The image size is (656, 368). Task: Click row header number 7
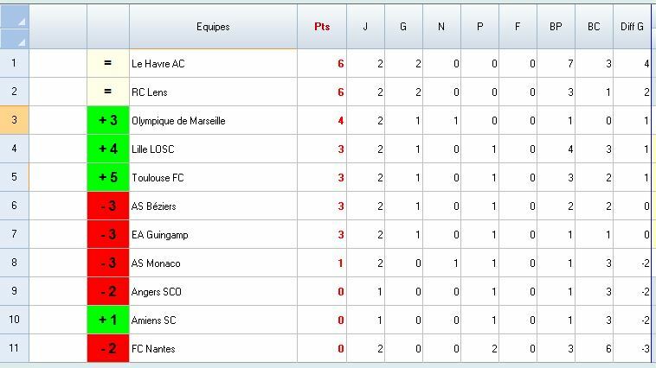15,234
